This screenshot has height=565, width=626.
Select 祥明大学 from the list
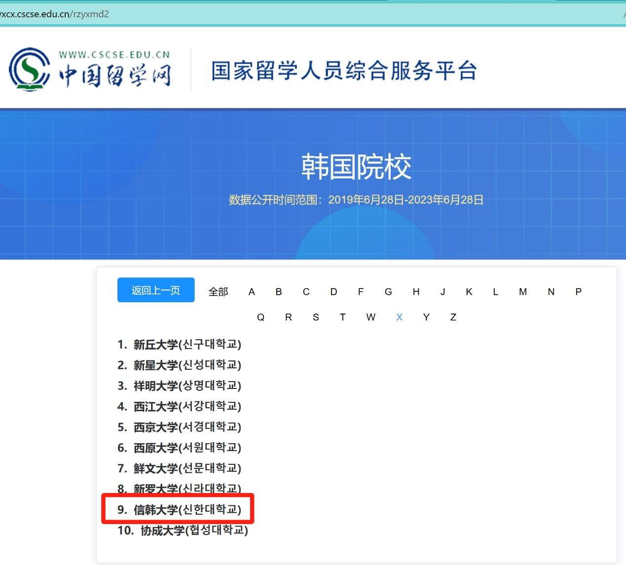(x=187, y=386)
